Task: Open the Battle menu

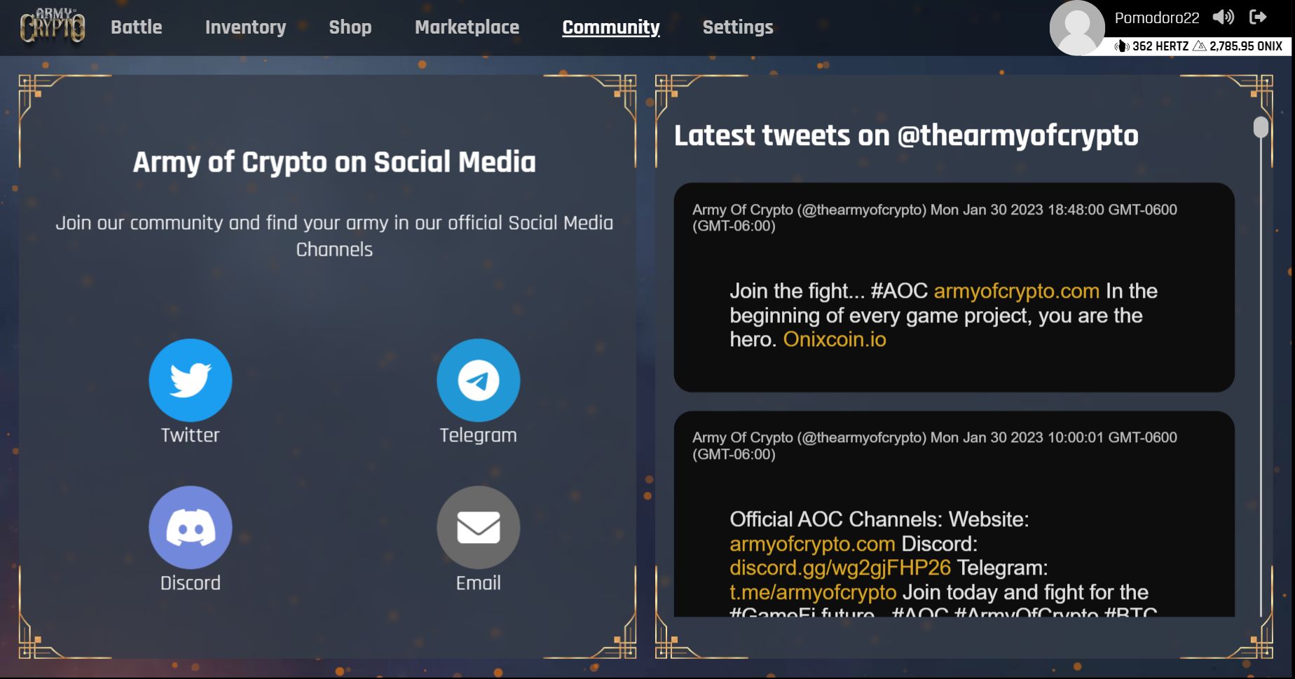Action: [136, 27]
